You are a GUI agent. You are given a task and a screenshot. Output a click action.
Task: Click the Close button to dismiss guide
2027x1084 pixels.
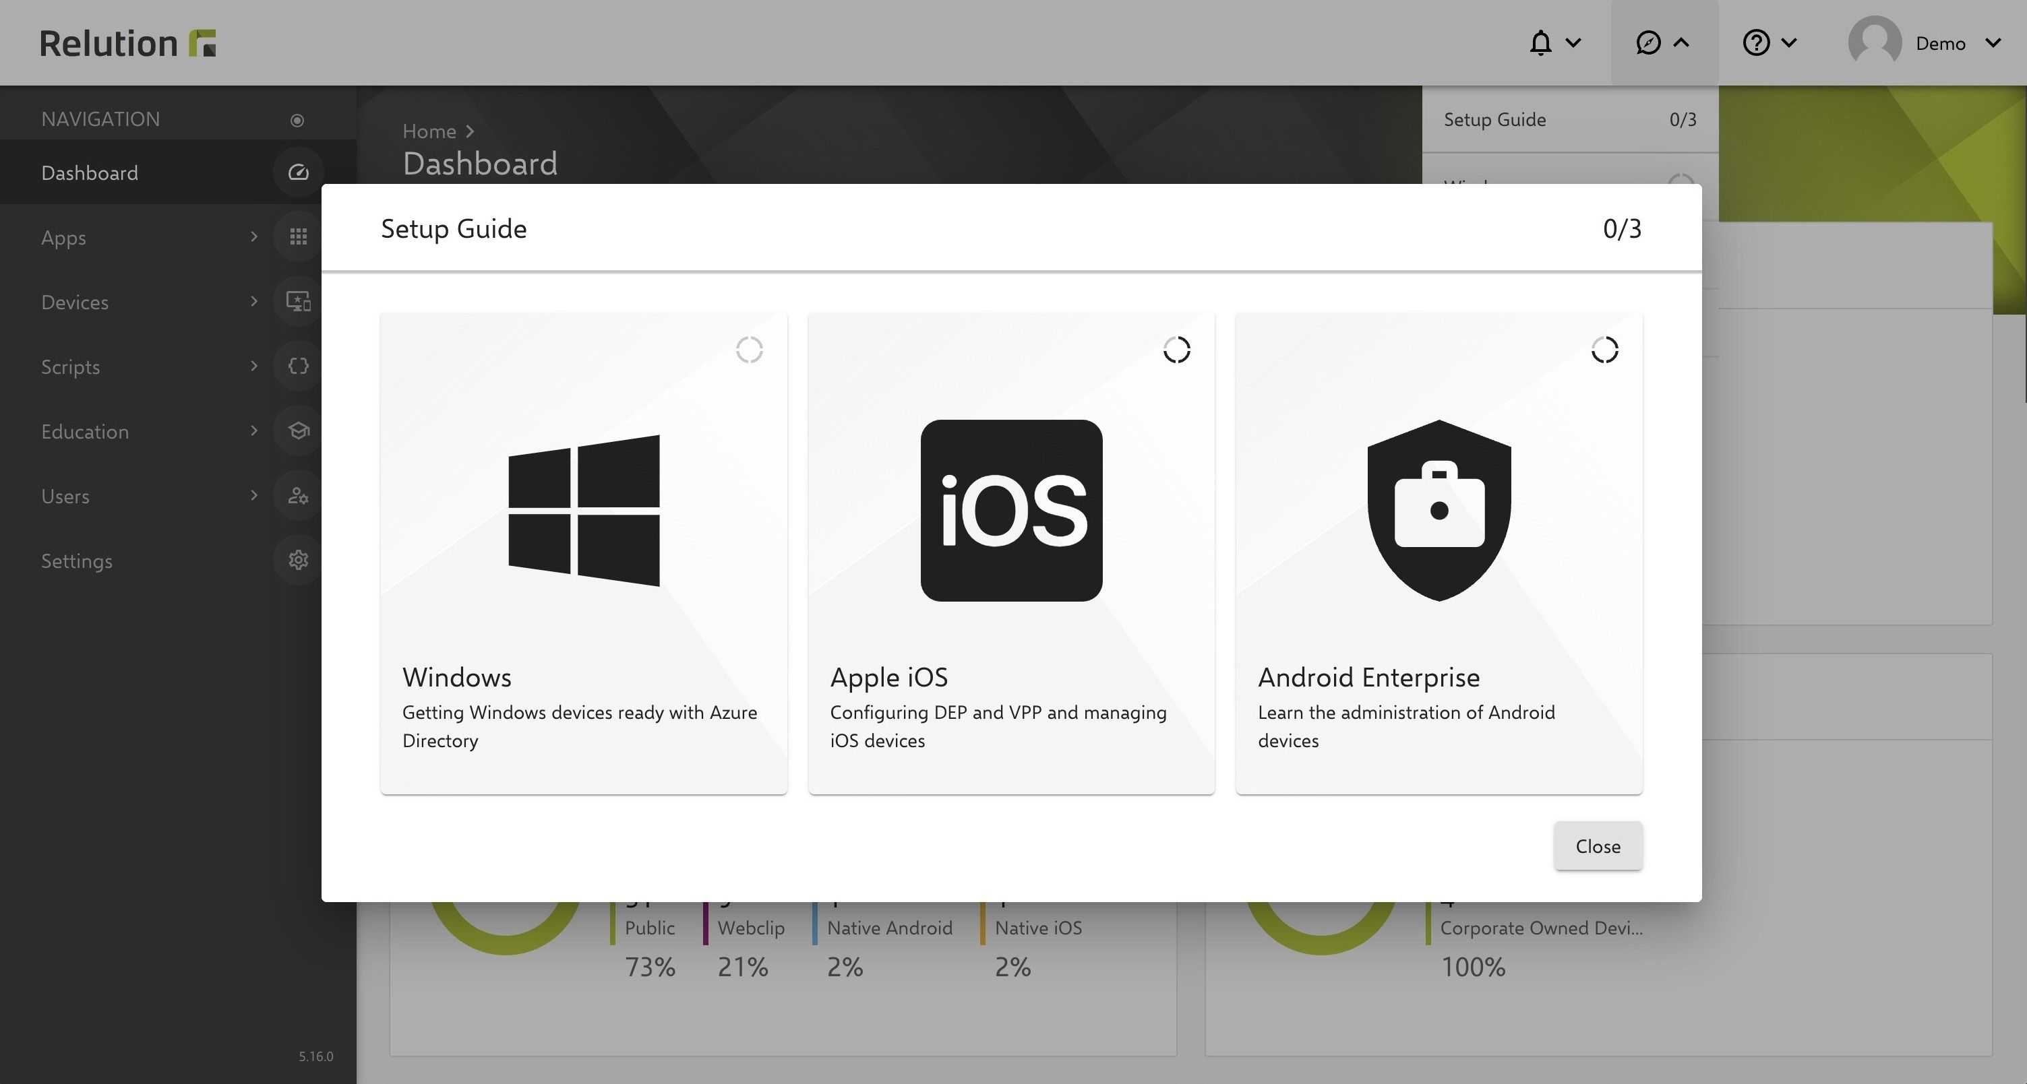1598,846
